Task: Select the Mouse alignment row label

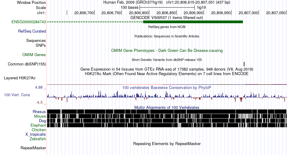Action: coord(40,116)
